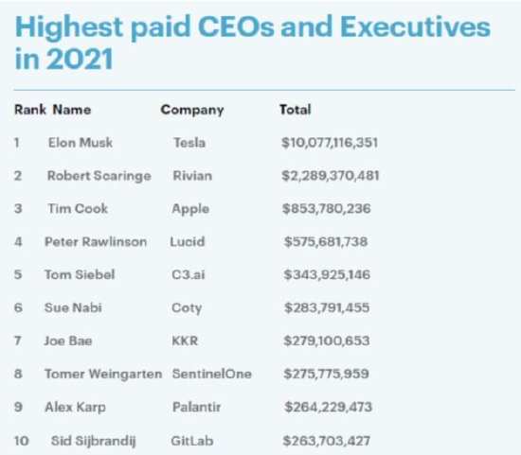
Task: Select the Name column header
Action: (x=72, y=110)
